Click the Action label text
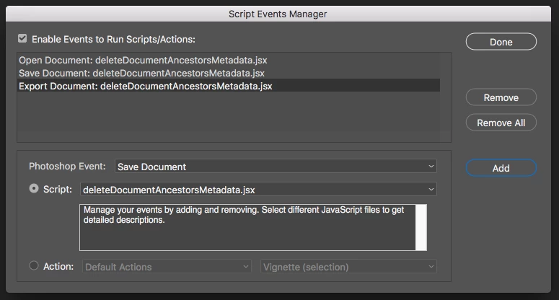Image resolution: width=559 pixels, height=300 pixels. coord(58,266)
